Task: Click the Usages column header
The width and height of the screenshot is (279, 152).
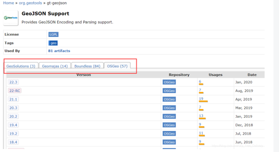Action: pyautogui.click(x=216, y=75)
